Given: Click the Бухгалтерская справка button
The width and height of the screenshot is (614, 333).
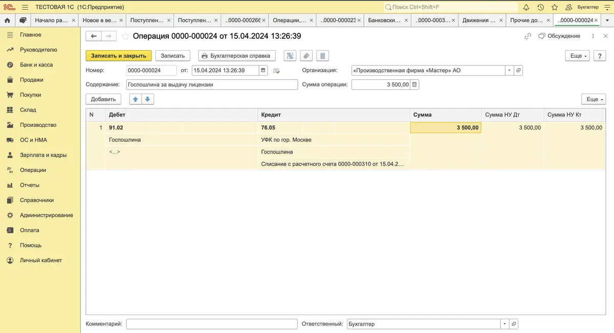Looking at the screenshot, I should [237, 56].
